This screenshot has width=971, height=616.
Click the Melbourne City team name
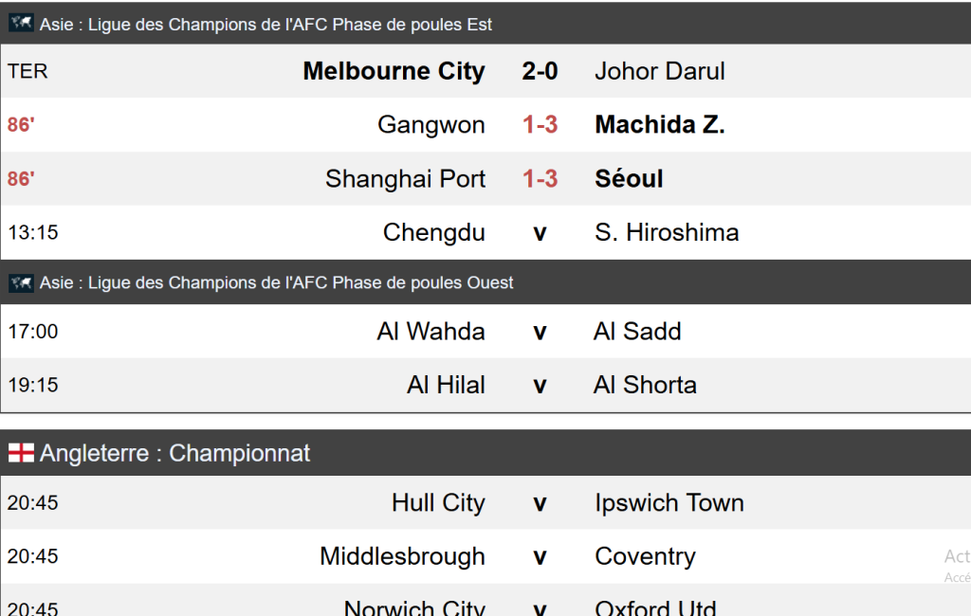(394, 71)
